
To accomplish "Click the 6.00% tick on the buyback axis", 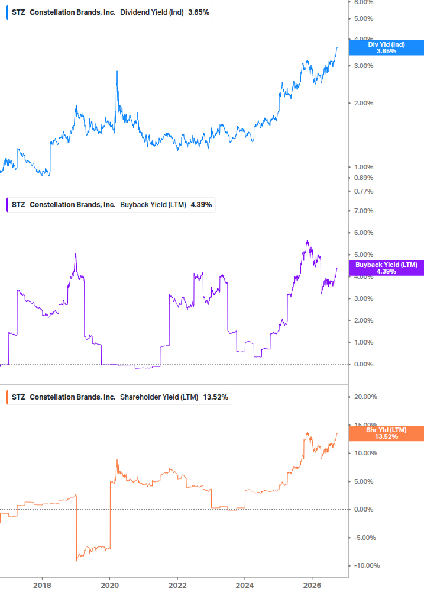I will tap(363, 233).
